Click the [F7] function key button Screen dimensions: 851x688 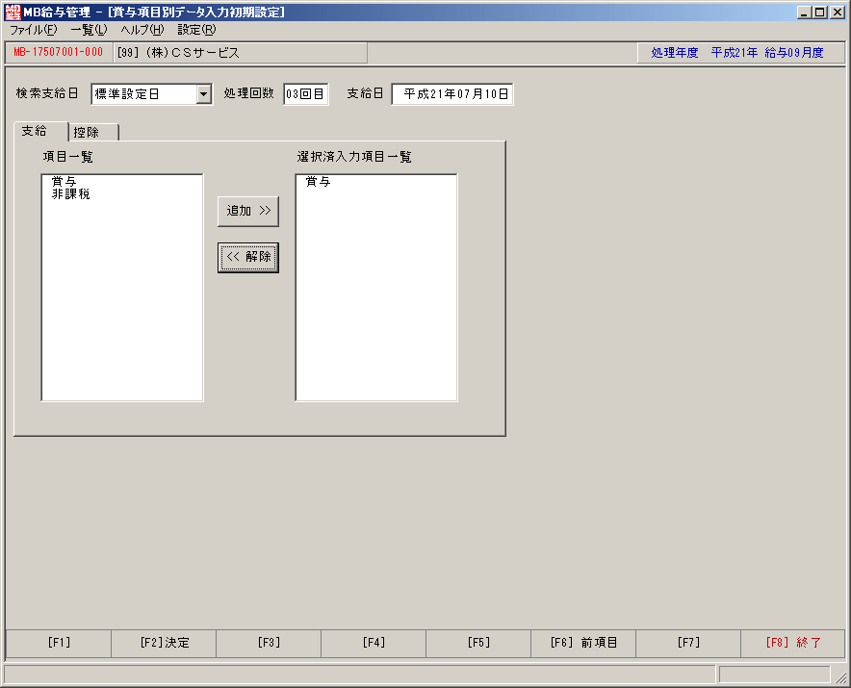[688, 643]
